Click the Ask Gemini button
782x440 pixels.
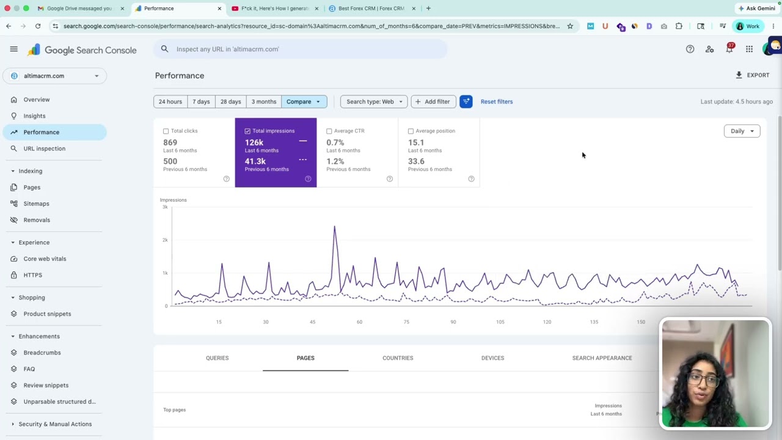coord(756,9)
